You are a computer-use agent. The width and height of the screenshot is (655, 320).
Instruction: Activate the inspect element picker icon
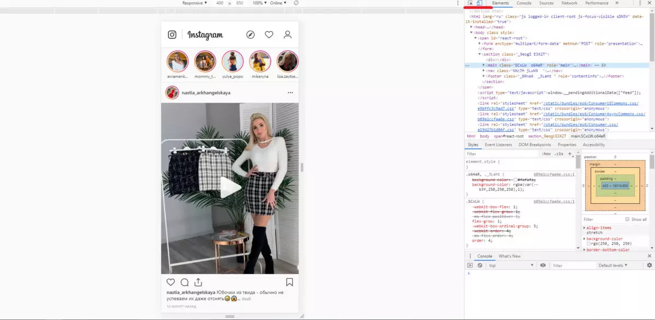point(470,3)
